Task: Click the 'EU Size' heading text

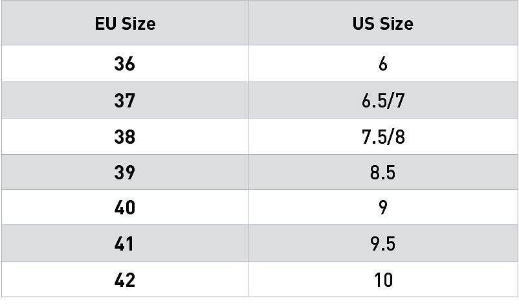Action: click(x=125, y=25)
